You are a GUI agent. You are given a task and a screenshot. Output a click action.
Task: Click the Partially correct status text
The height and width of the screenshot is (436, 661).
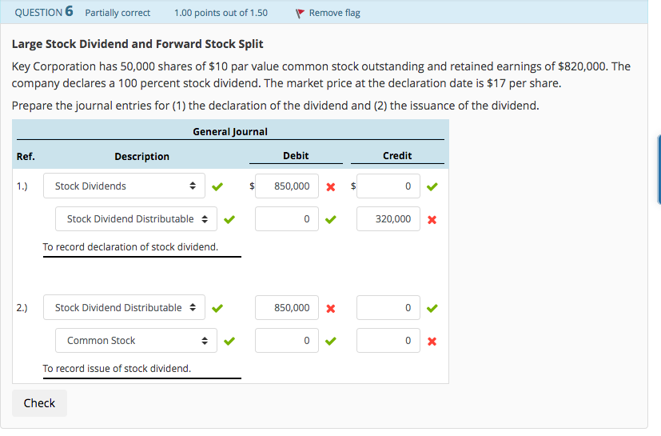coord(117,13)
